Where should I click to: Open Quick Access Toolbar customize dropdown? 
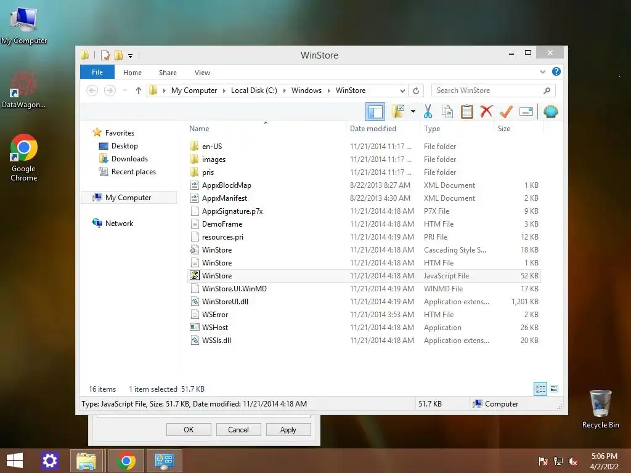[131, 55]
